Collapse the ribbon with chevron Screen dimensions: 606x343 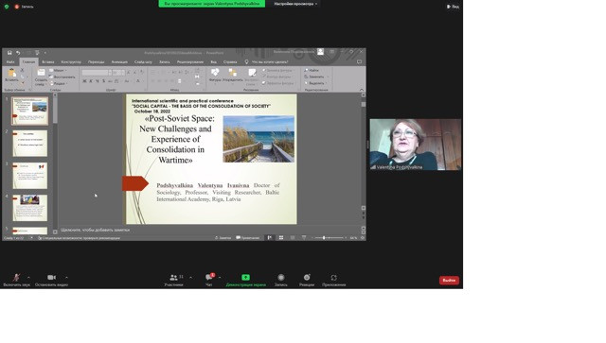click(362, 90)
